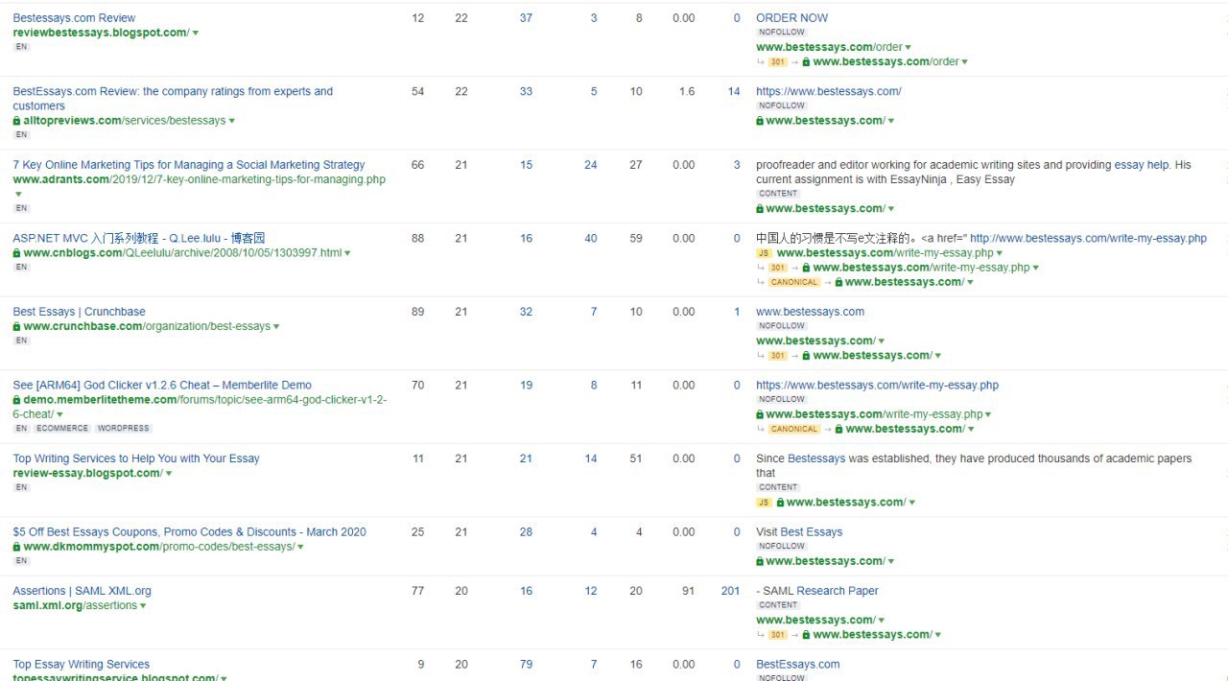Click lock icon beside www.crunchbase.com URL
Image resolution: width=1228 pixels, height=681 pixels.
click(x=16, y=327)
